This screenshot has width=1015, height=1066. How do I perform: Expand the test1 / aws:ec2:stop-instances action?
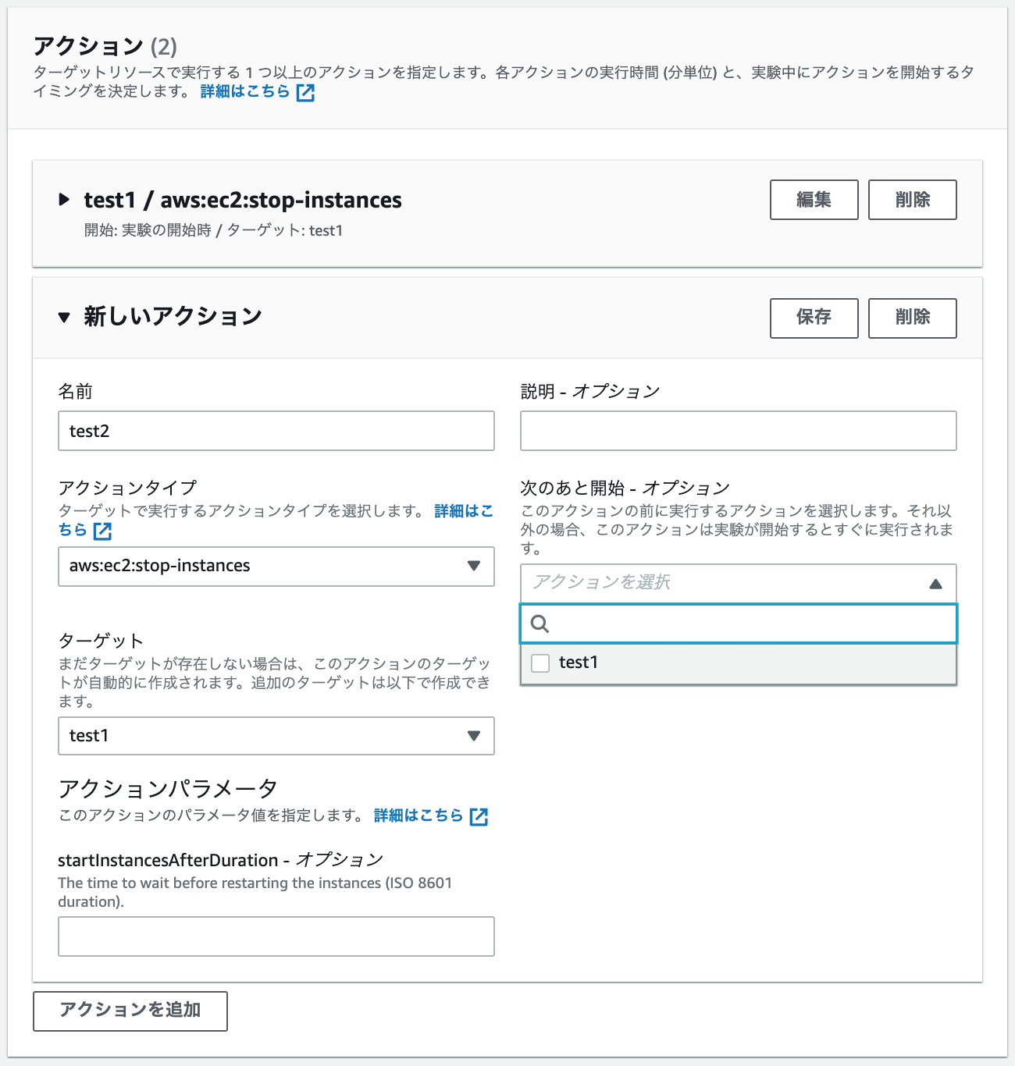coord(66,200)
